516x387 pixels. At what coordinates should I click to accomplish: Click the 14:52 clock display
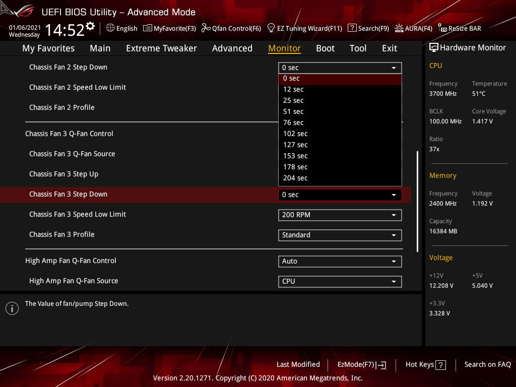pyautogui.click(x=65, y=30)
